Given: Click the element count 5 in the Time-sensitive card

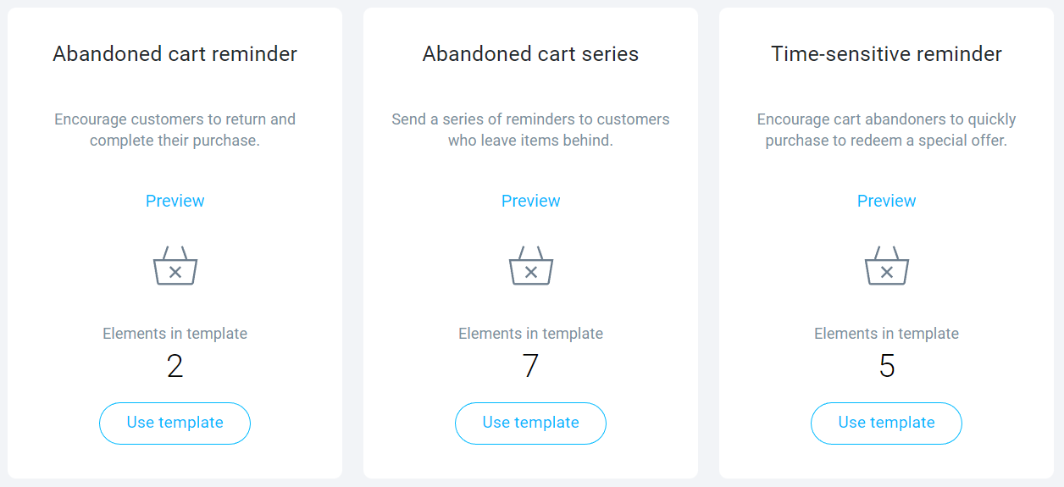Looking at the screenshot, I should click(x=887, y=366).
